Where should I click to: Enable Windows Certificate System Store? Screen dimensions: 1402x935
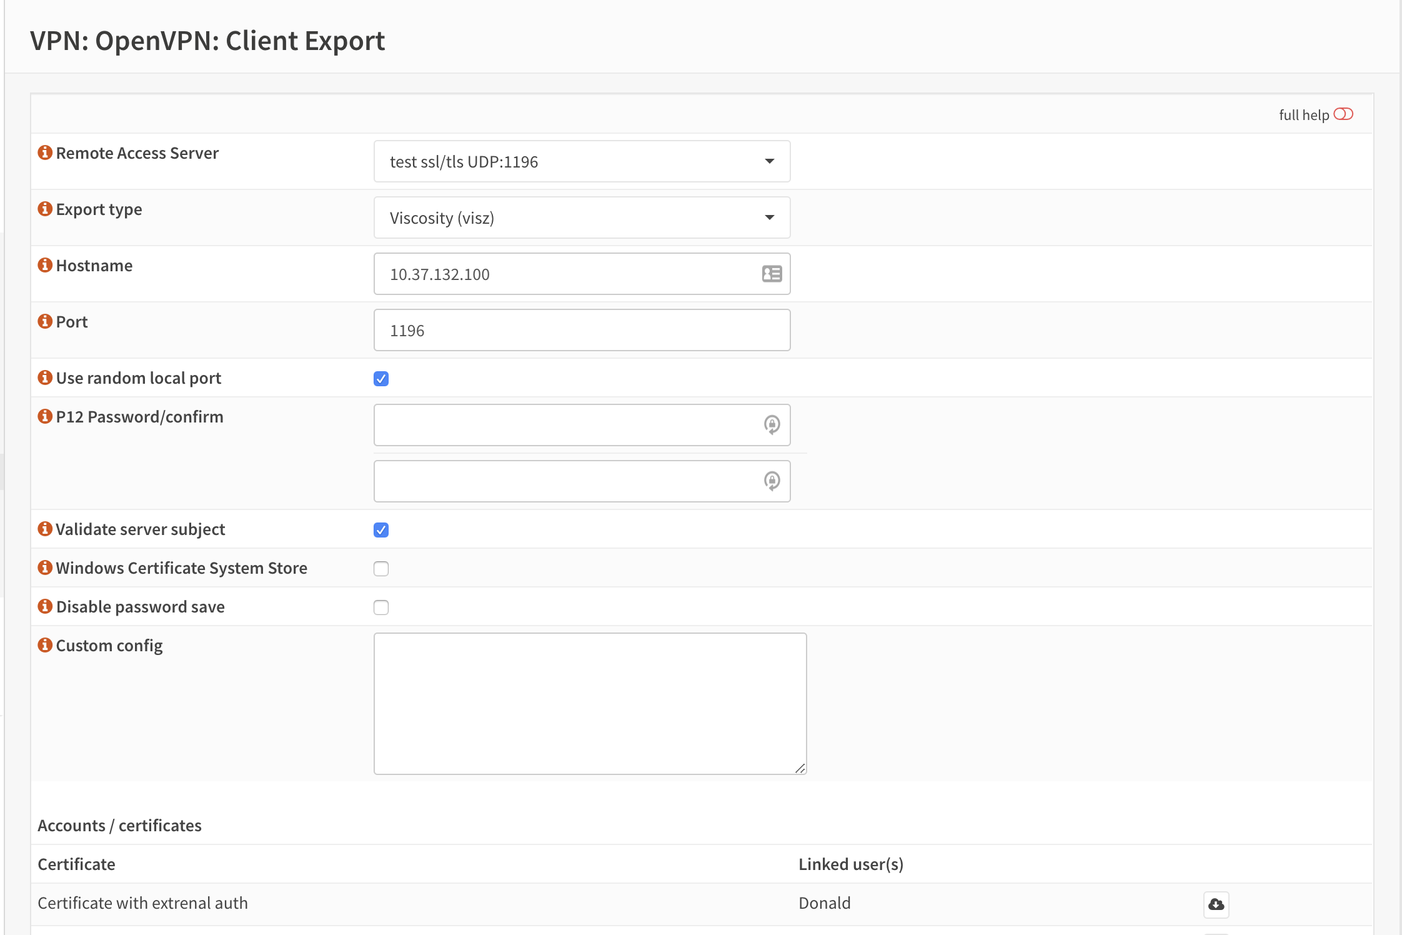pyautogui.click(x=381, y=569)
